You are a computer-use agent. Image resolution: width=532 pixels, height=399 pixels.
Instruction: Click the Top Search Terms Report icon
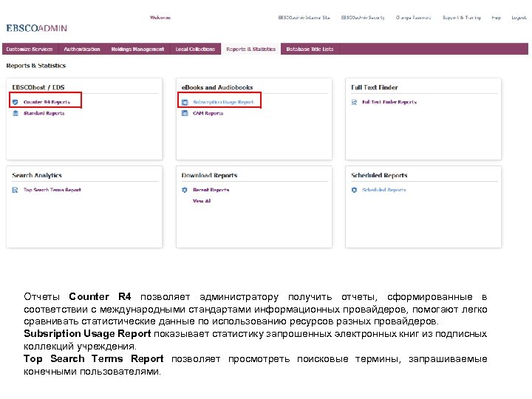tap(16, 190)
